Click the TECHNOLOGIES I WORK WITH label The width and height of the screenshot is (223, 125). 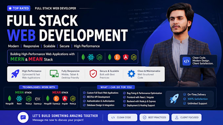pyautogui.click(x=39, y=87)
